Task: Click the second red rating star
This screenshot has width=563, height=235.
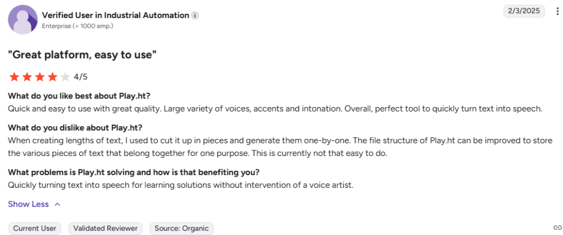Action: pos(27,77)
